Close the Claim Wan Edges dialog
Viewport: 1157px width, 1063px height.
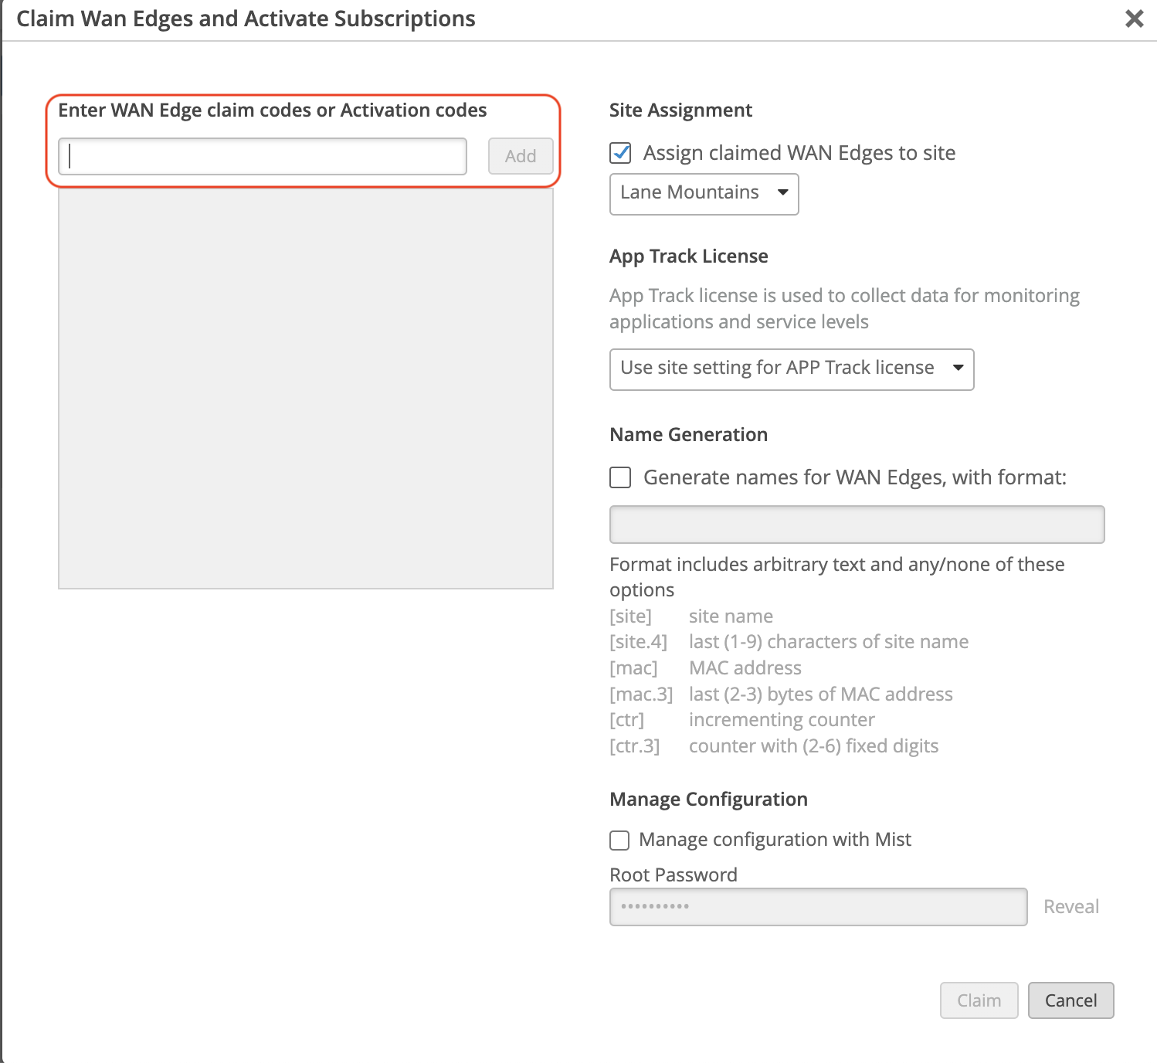(x=1134, y=19)
